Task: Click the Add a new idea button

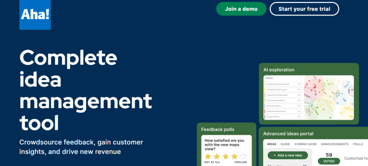Action: (288, 155)
